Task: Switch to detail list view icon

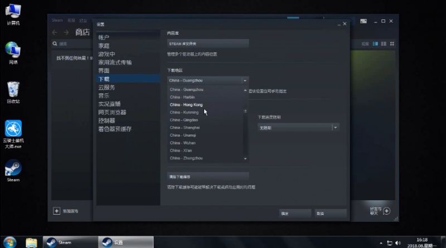Action: click(375, 44)
